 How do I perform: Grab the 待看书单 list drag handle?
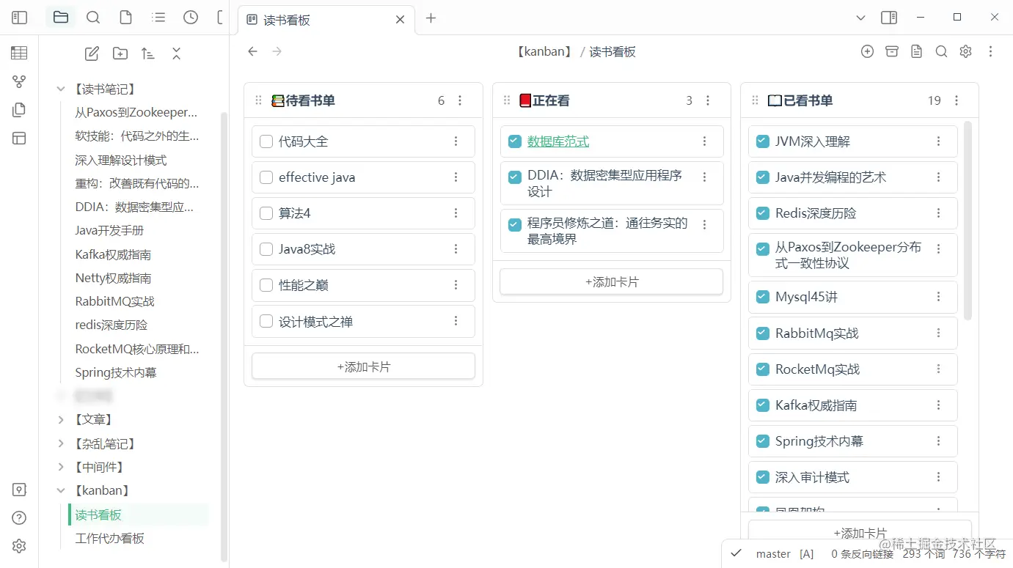(x=258, y=100)
